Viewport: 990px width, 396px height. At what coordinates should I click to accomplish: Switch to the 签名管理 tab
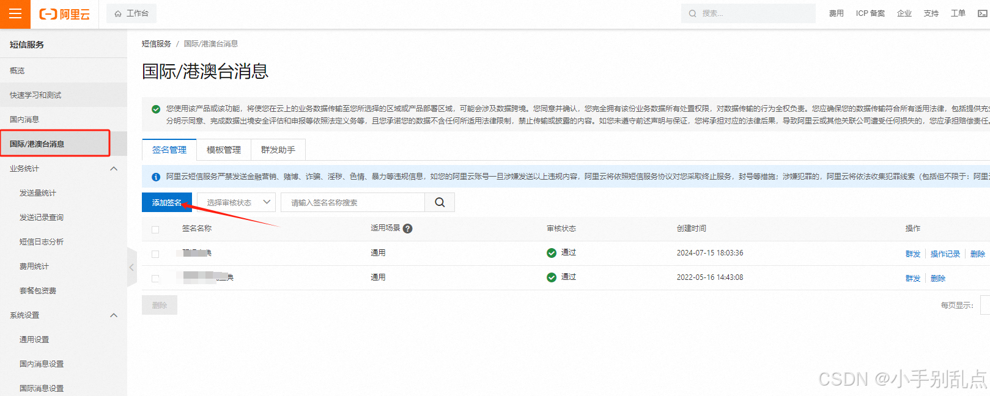pyautogui.click(x=169, y=150)
